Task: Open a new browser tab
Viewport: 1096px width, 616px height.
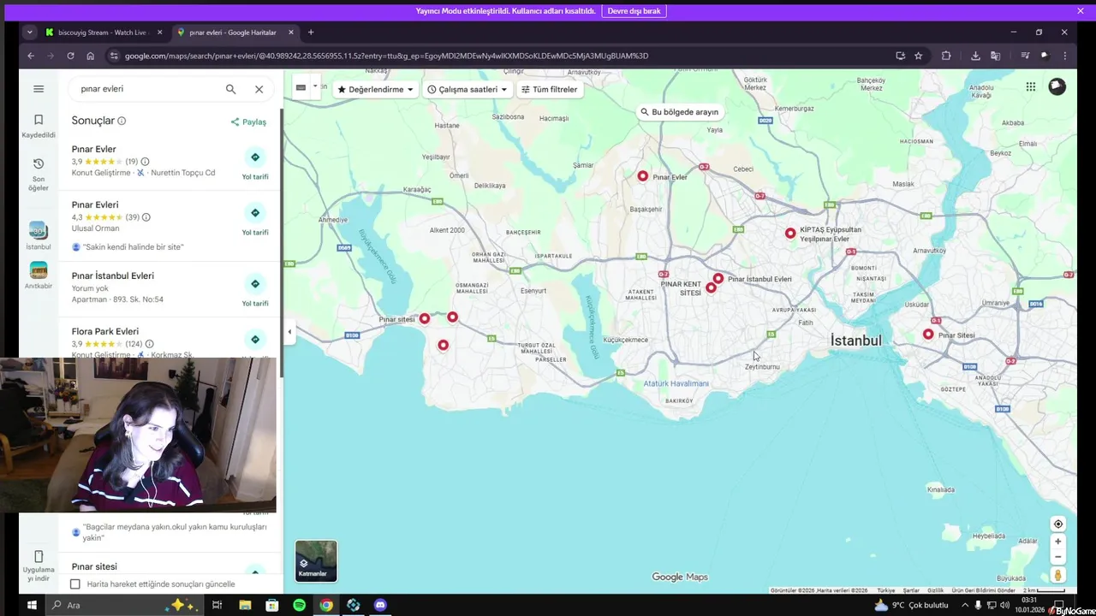Action: click(x=311, y=33)
